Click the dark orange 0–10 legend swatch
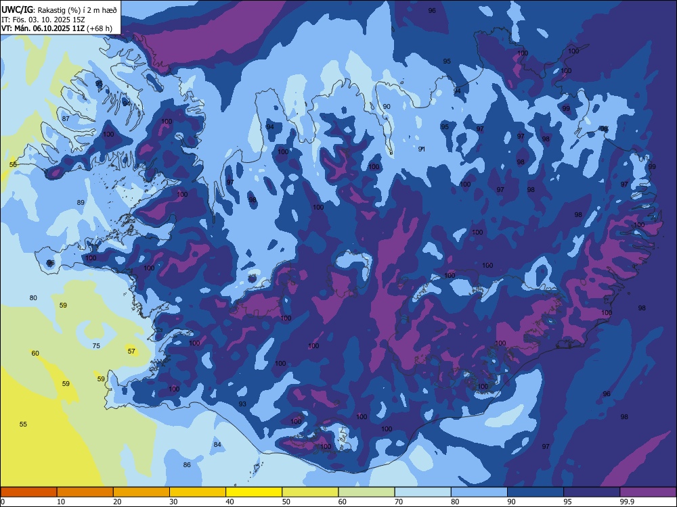The width and height of the screenshot is (677, 507). [x=28, y=492]
